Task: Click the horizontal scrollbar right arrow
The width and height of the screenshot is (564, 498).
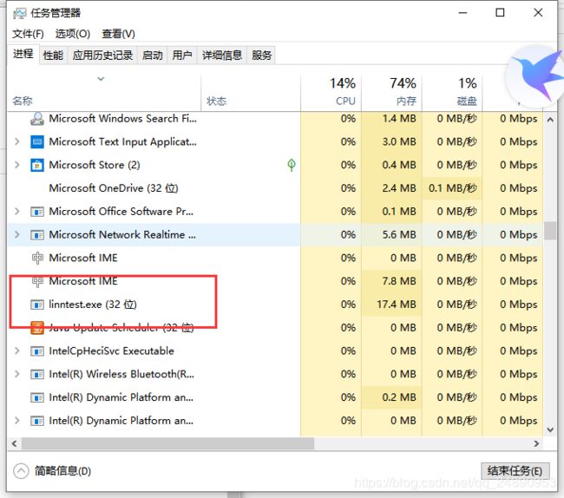Action: [x=536, y=443]
